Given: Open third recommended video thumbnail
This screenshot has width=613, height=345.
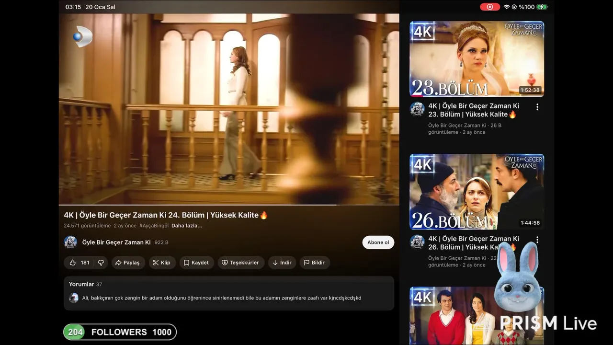Looking at the screenshot, I should [x=477, y=315].
